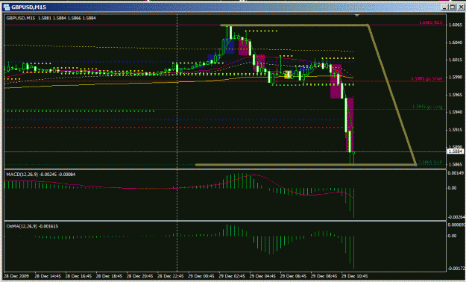Click price scale value 1.5940
The width and height of the screenshot is (466, 282).
456,112
